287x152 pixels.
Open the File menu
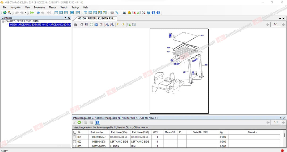5,7
